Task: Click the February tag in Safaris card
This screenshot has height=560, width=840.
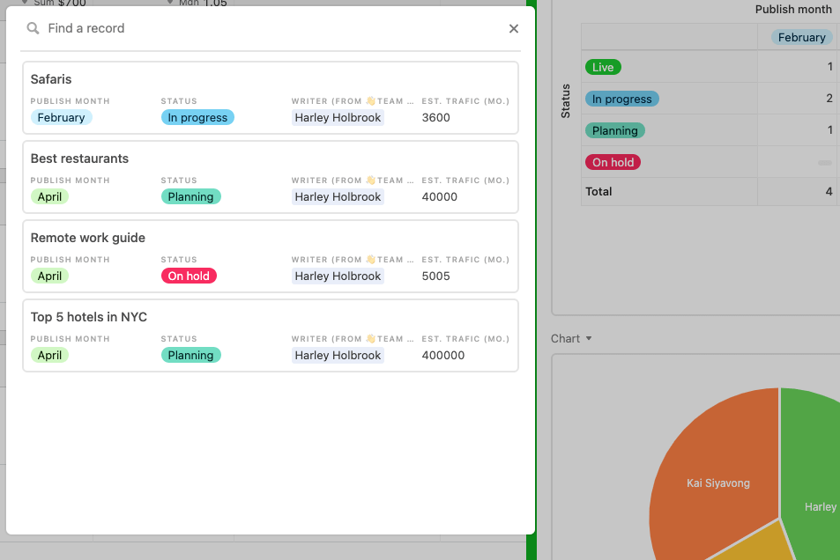Action: tap(61, 117)
